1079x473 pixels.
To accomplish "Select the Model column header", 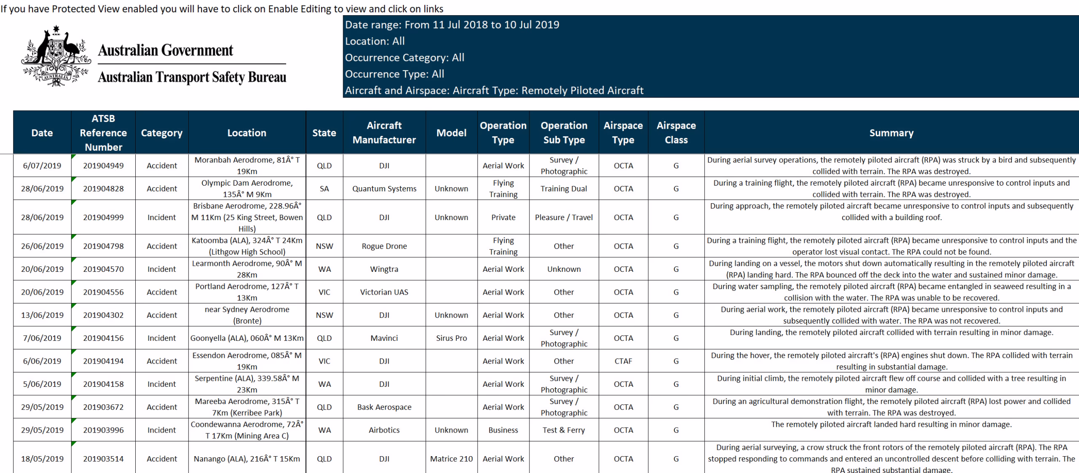I will tap(451, 133).
